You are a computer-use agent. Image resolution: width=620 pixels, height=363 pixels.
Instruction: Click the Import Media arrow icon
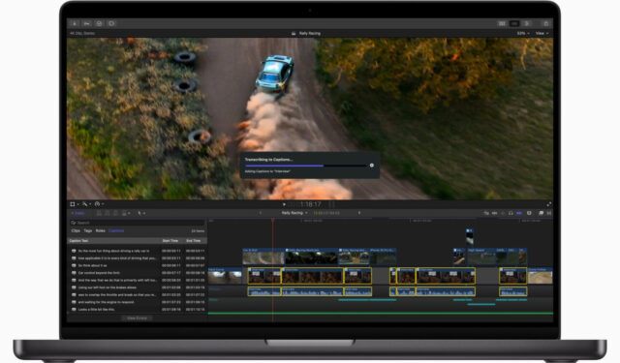[x=75, y=23]
